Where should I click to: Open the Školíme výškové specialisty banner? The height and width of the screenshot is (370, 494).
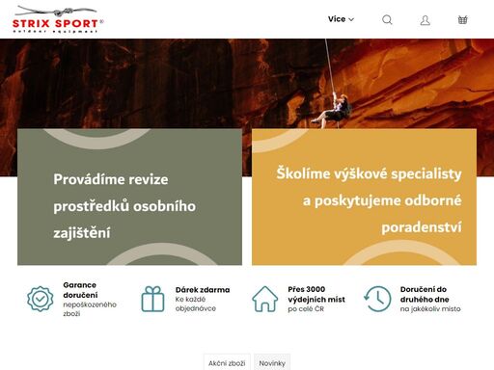click(364, 197)
